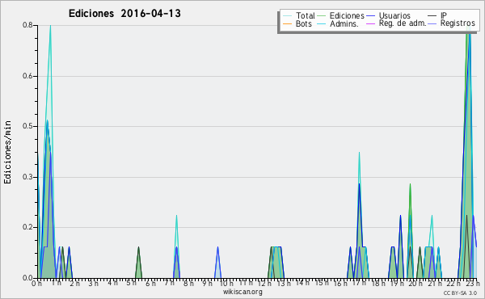This screenshot has height=299, width=485.
Task: Click the wikiscan.org credit text
Action: (x=242, y=292)
